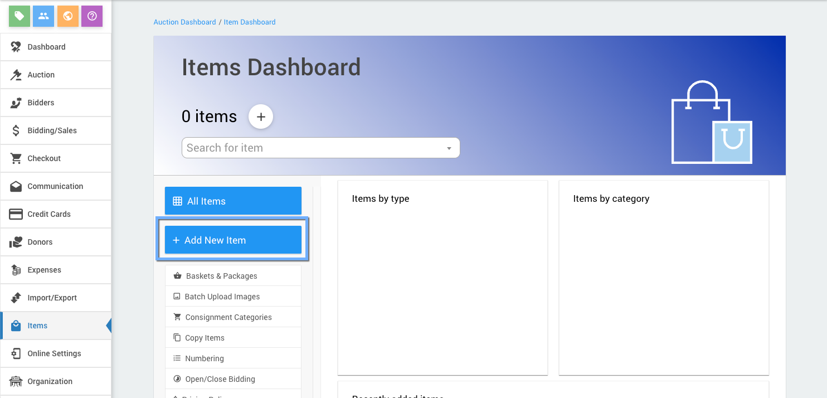This screenshot has width=827, height=398.
Task: Open the All Items grid view
Action: [233, 201]
